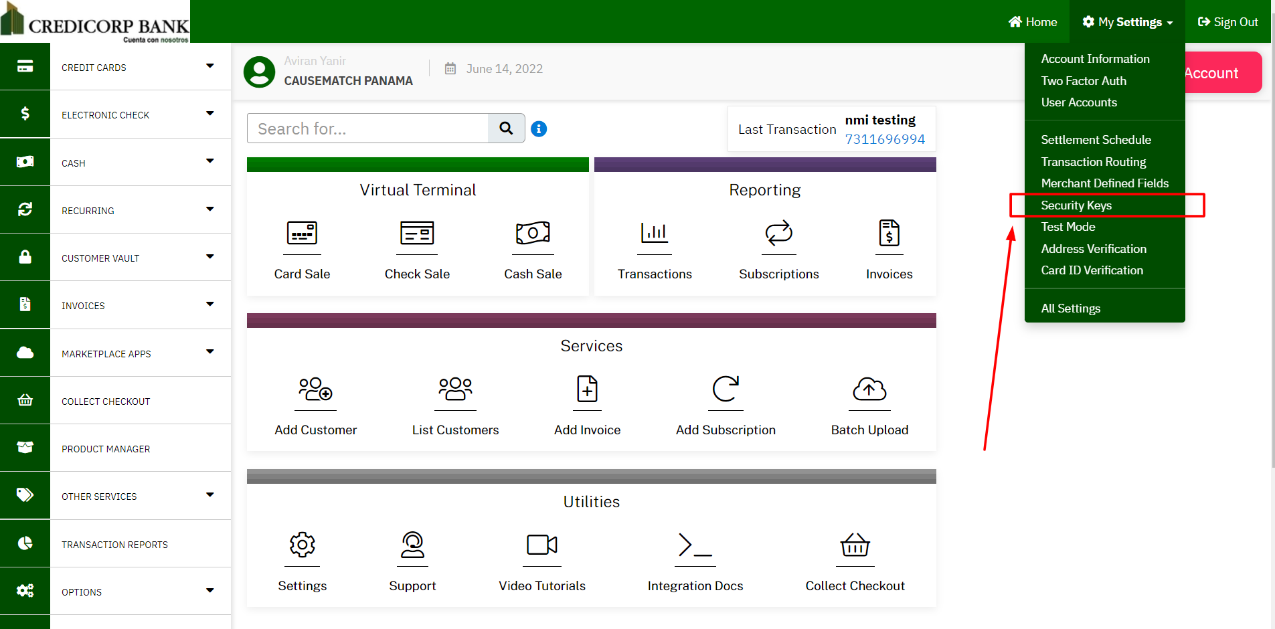
Task: Expand the Marketplace Apps sidebar menu
Action: [210, 351]
